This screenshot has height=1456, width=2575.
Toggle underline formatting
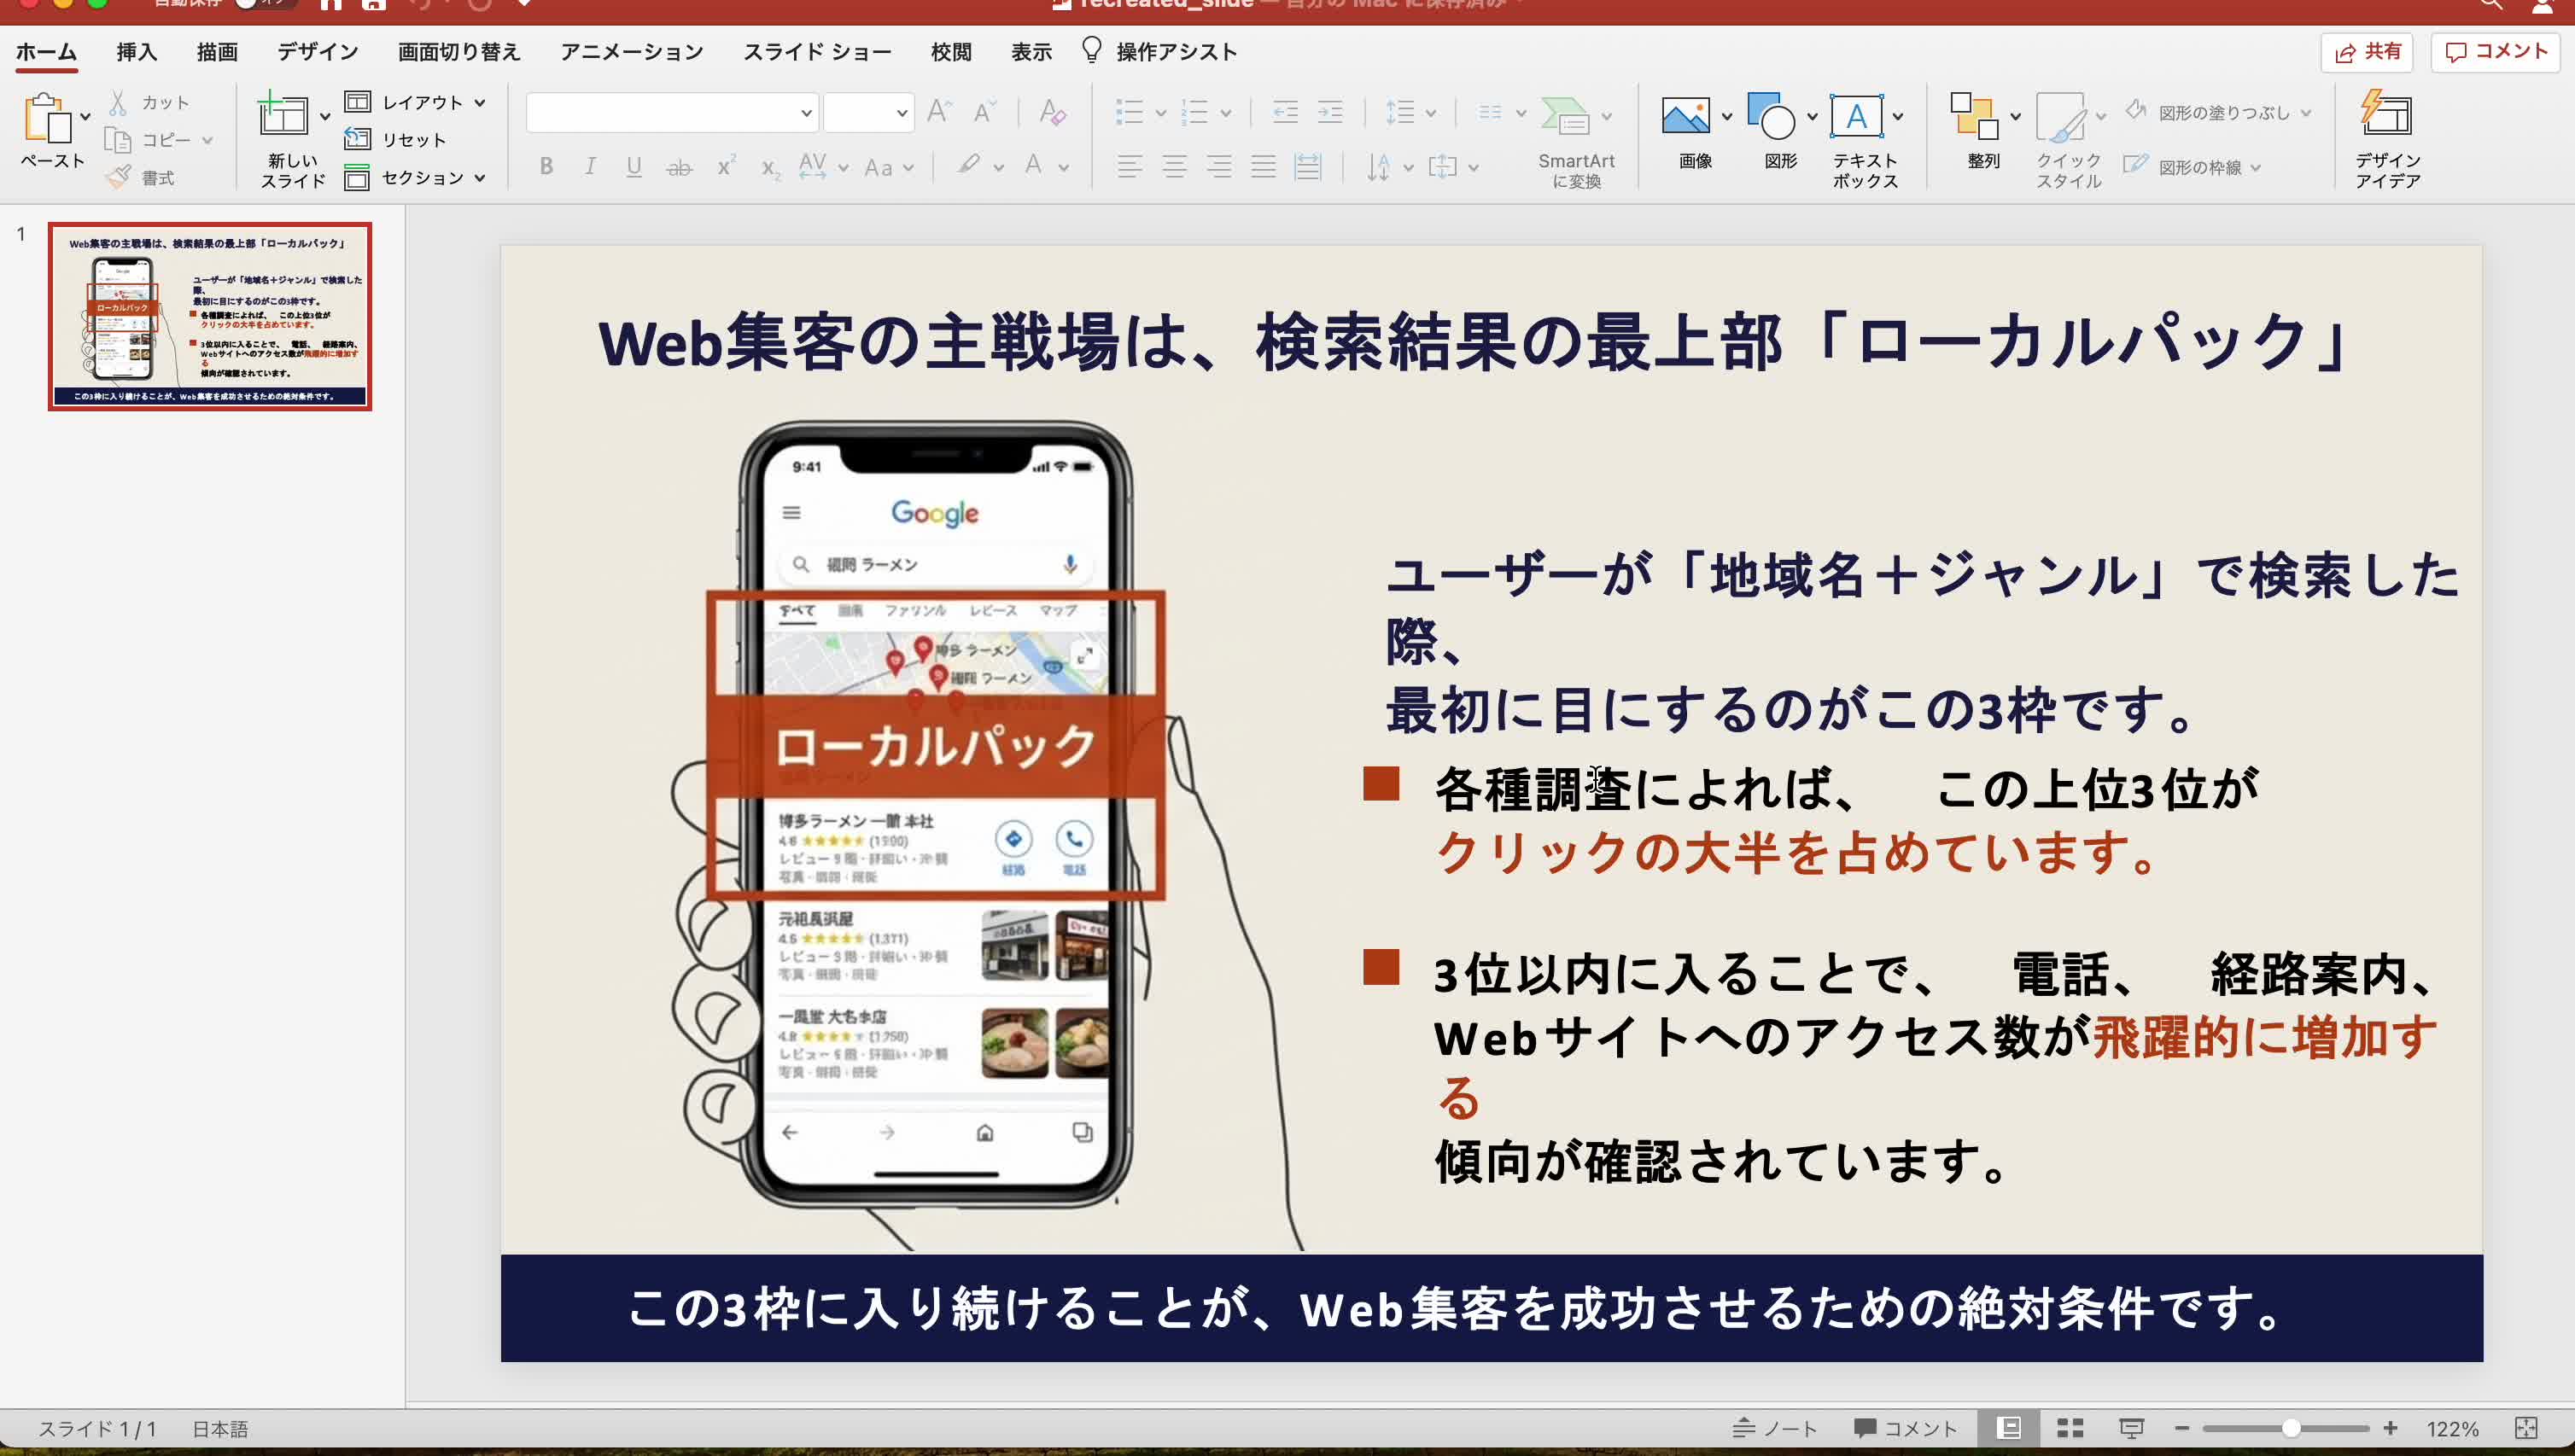coord(634,166)
